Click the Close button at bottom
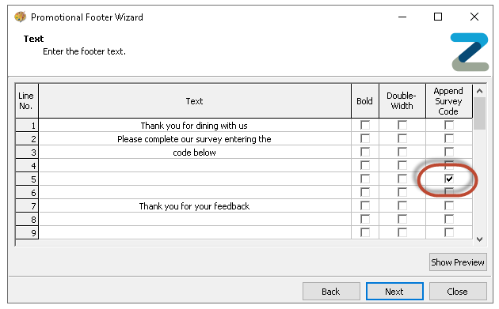The width and height of the screenshot is (499, 309). [x=458, y=291]
